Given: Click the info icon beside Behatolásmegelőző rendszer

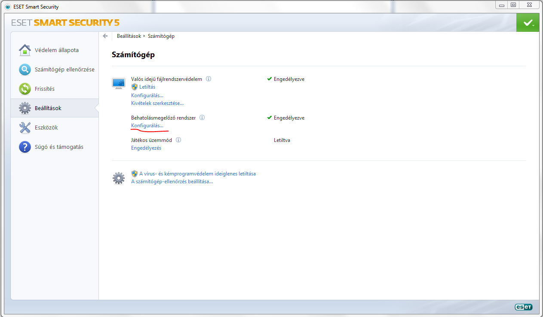Looking at the screenshot, I should [x=202, y=117].
